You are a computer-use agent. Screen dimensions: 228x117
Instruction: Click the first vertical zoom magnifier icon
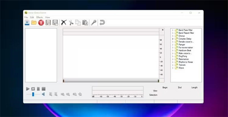pyautogui.click(x=51, y=94)
